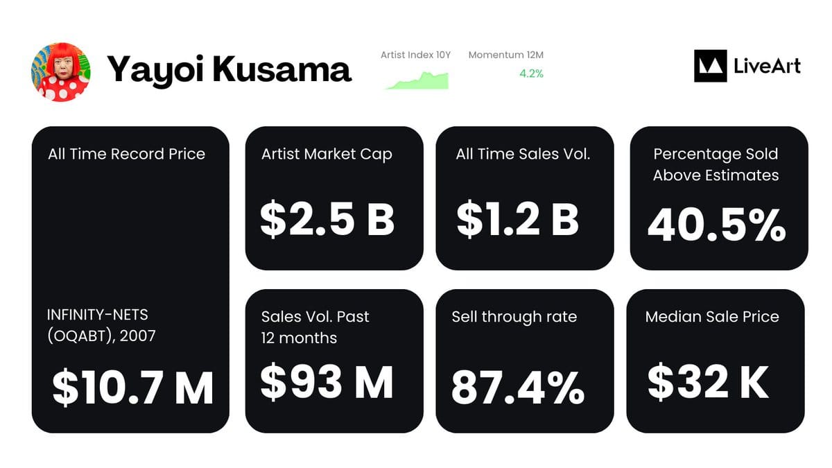Open the Median Sale Price label
This screenshot has width=832, height=468.
pos(712,317)
